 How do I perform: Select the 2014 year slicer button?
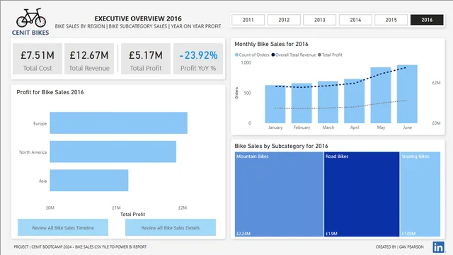pyautogui.click(x=355, y=20)
